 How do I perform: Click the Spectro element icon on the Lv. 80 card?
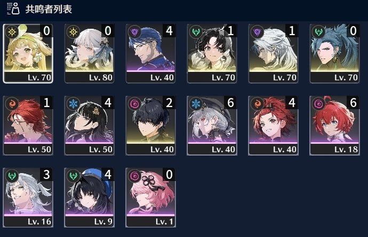click(73, 31)
